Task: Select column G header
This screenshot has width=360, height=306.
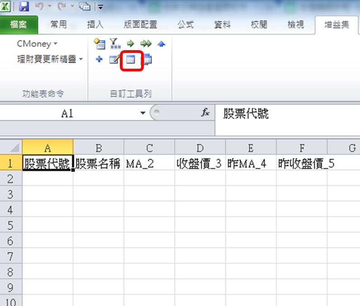Action: 344,148
